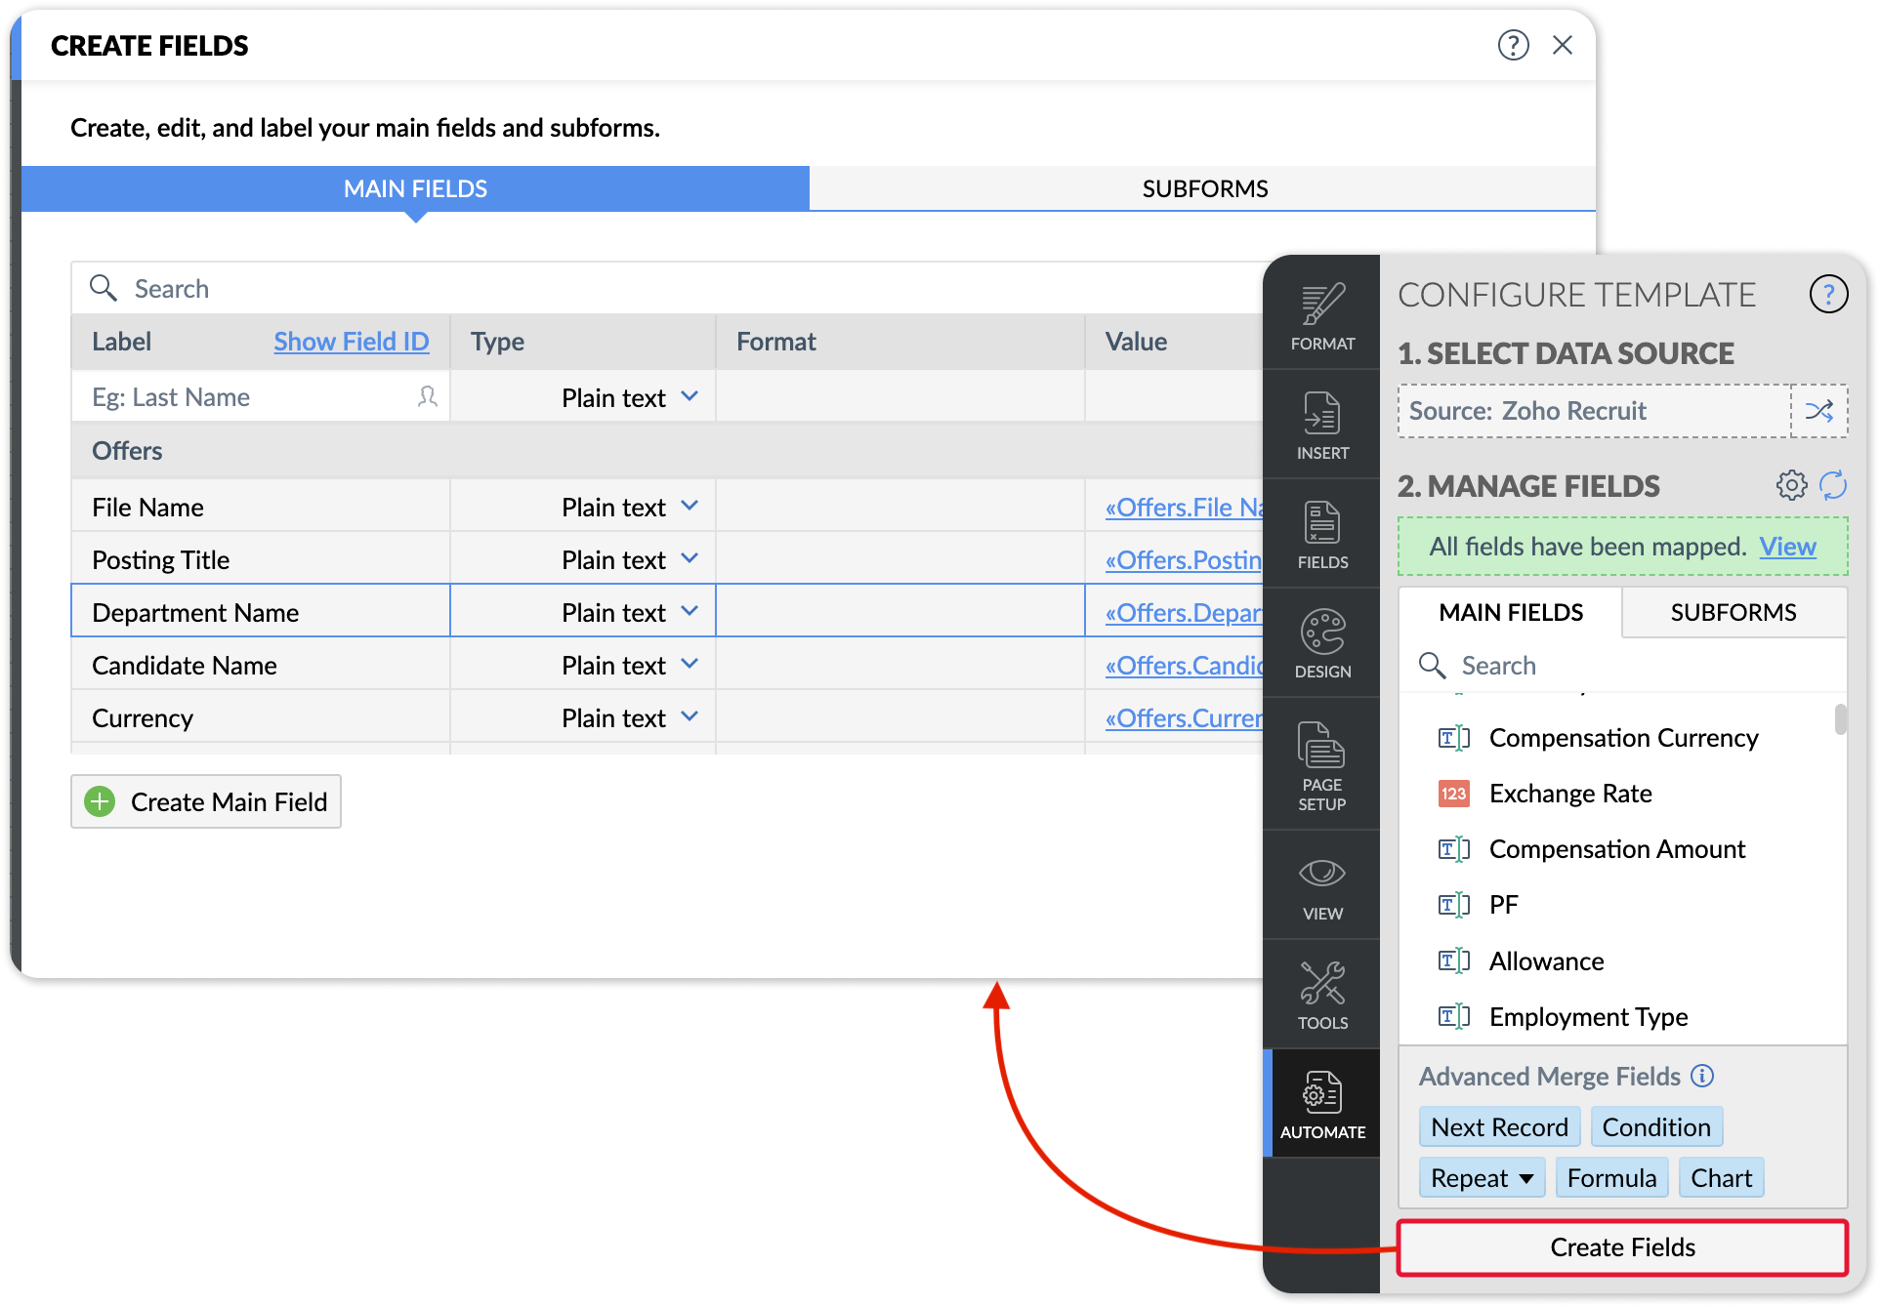Image resolution: width=1880 pixels, height=1307 pixels.
Task: Select SUBFORMS tab in Configure Template
Action: (x=1733, y=612)
